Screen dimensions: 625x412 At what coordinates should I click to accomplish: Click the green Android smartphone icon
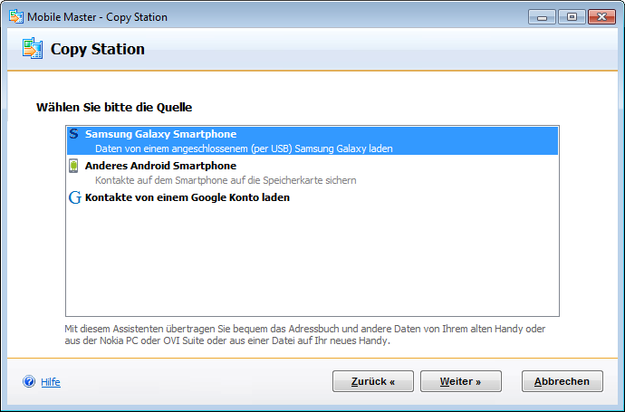click(x=74, y=167)
